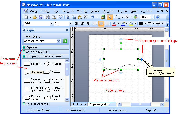Open the Вид menu
The image size is (179, 114).
pos(56,11)
